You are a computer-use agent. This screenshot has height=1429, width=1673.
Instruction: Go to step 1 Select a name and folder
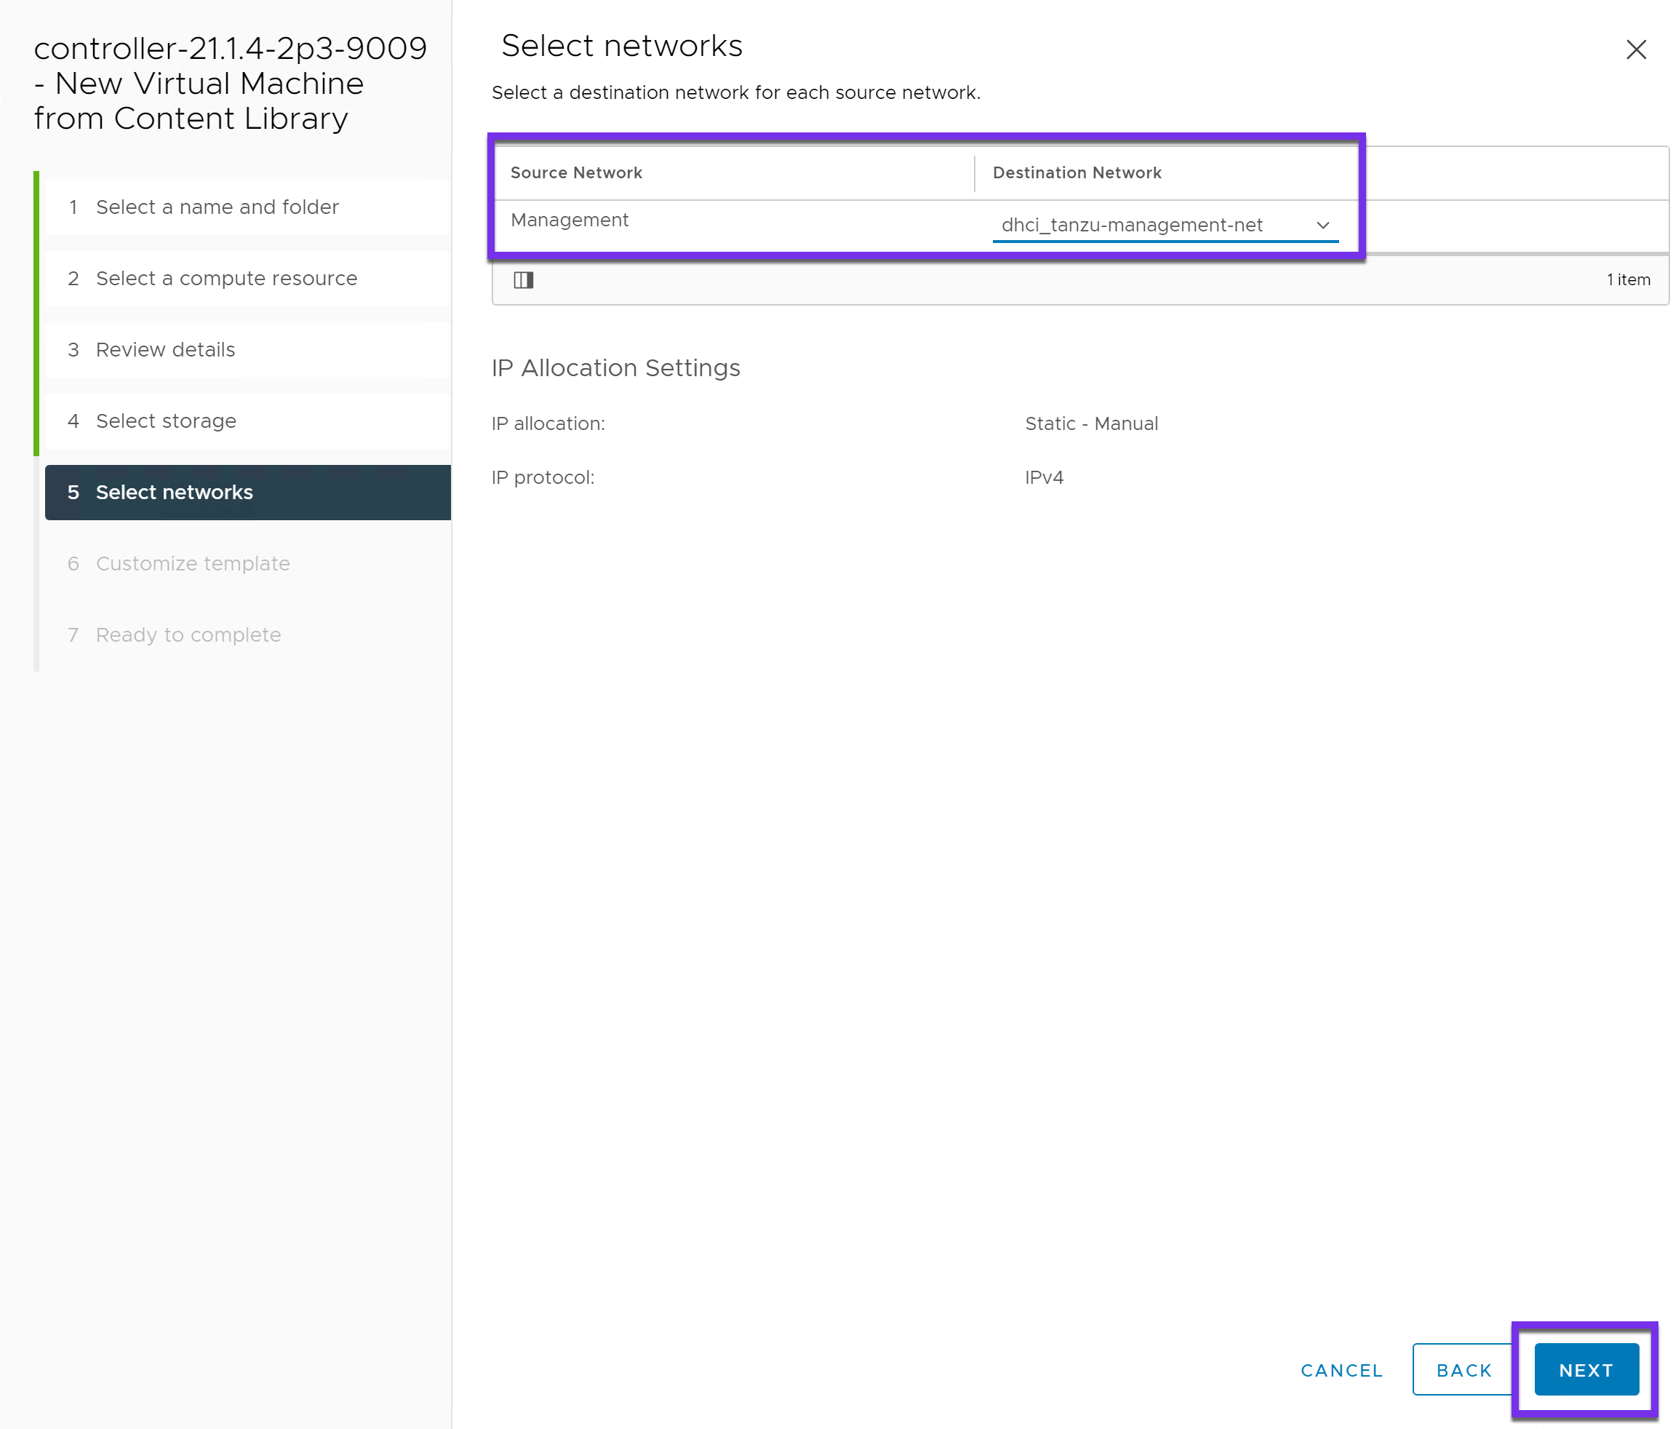coord(216,207)
